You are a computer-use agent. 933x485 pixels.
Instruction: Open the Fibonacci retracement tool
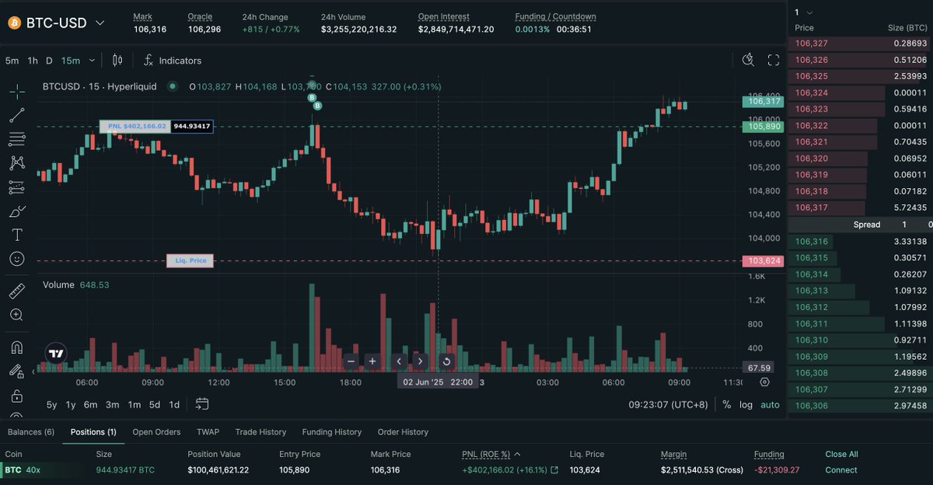16,139
